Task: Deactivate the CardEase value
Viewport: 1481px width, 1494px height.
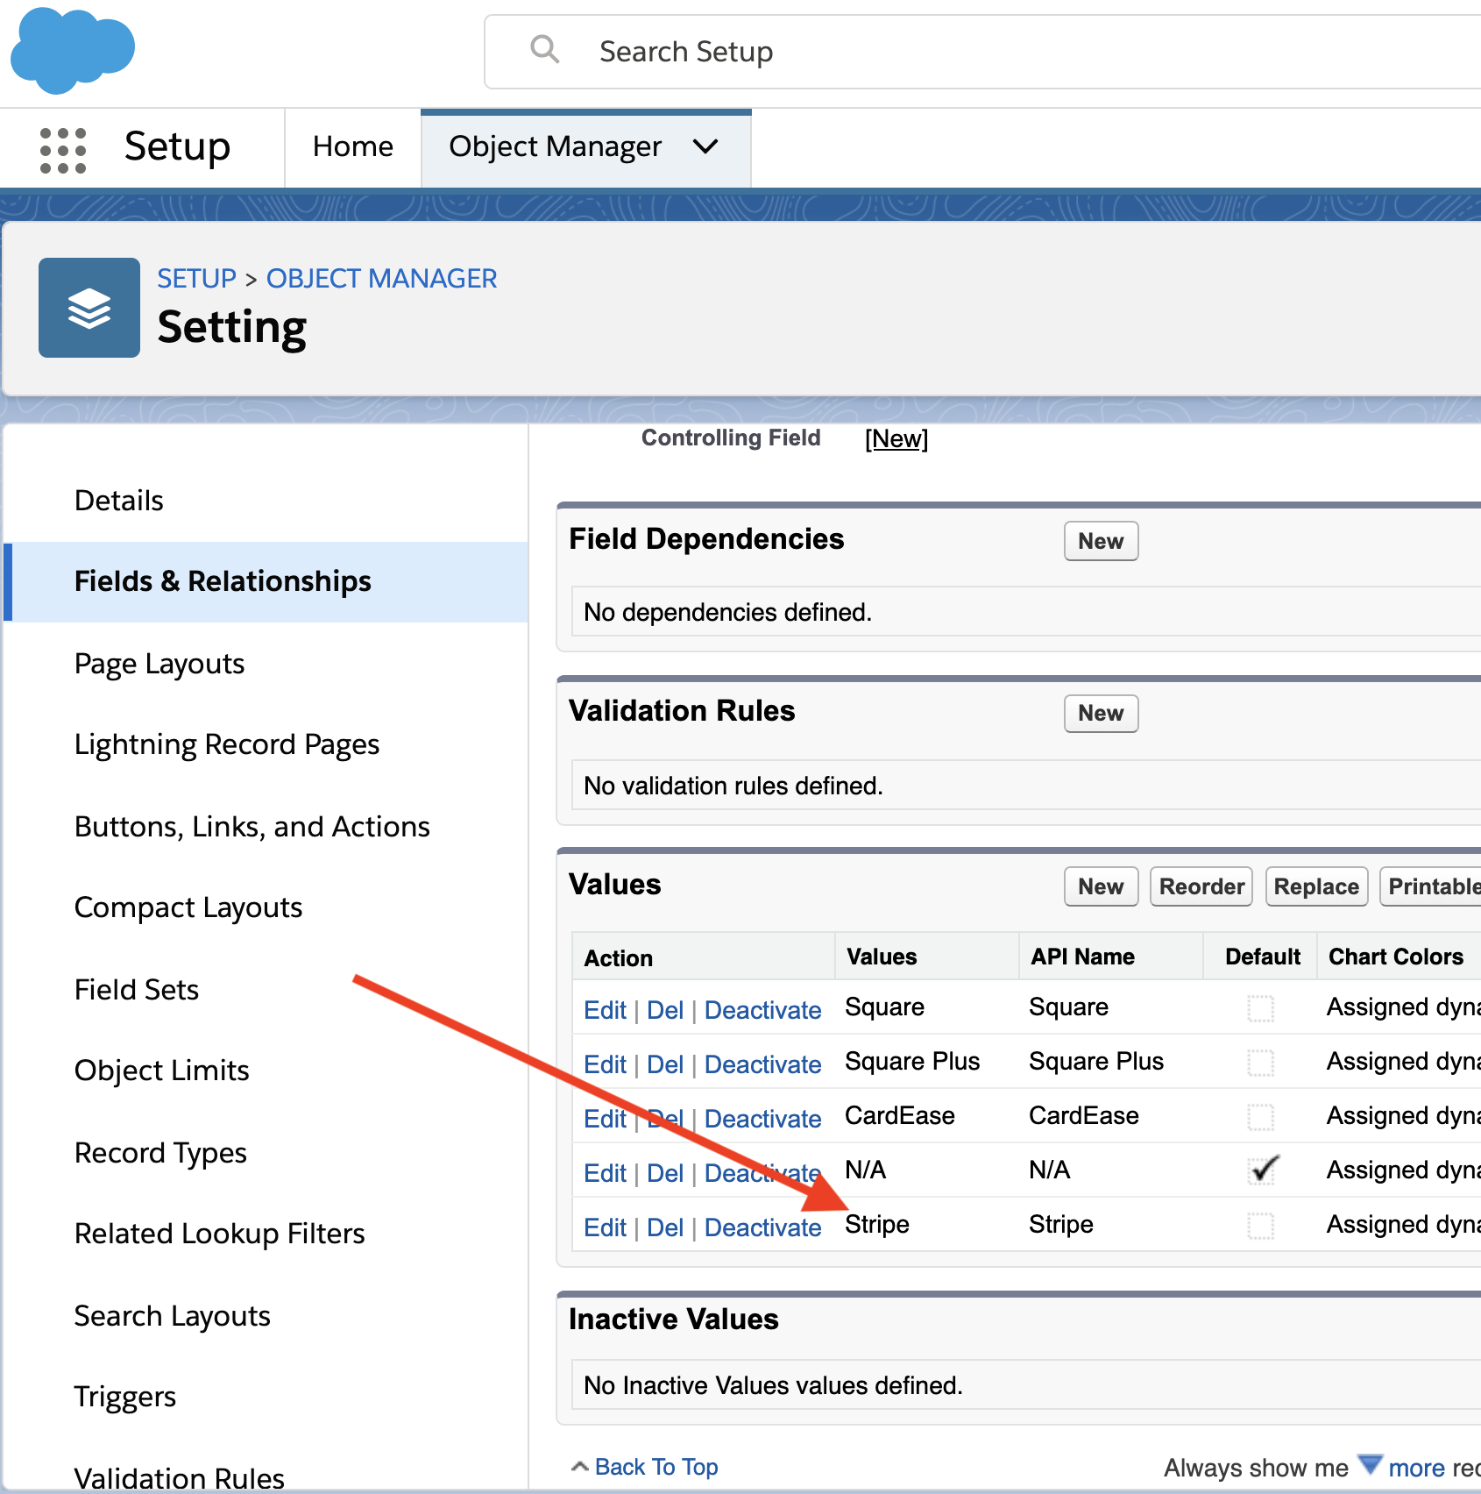Action: 763,1119
